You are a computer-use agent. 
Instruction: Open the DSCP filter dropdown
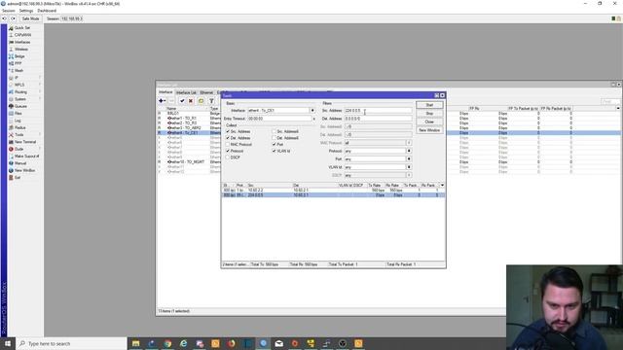click(x=409, y=175)
